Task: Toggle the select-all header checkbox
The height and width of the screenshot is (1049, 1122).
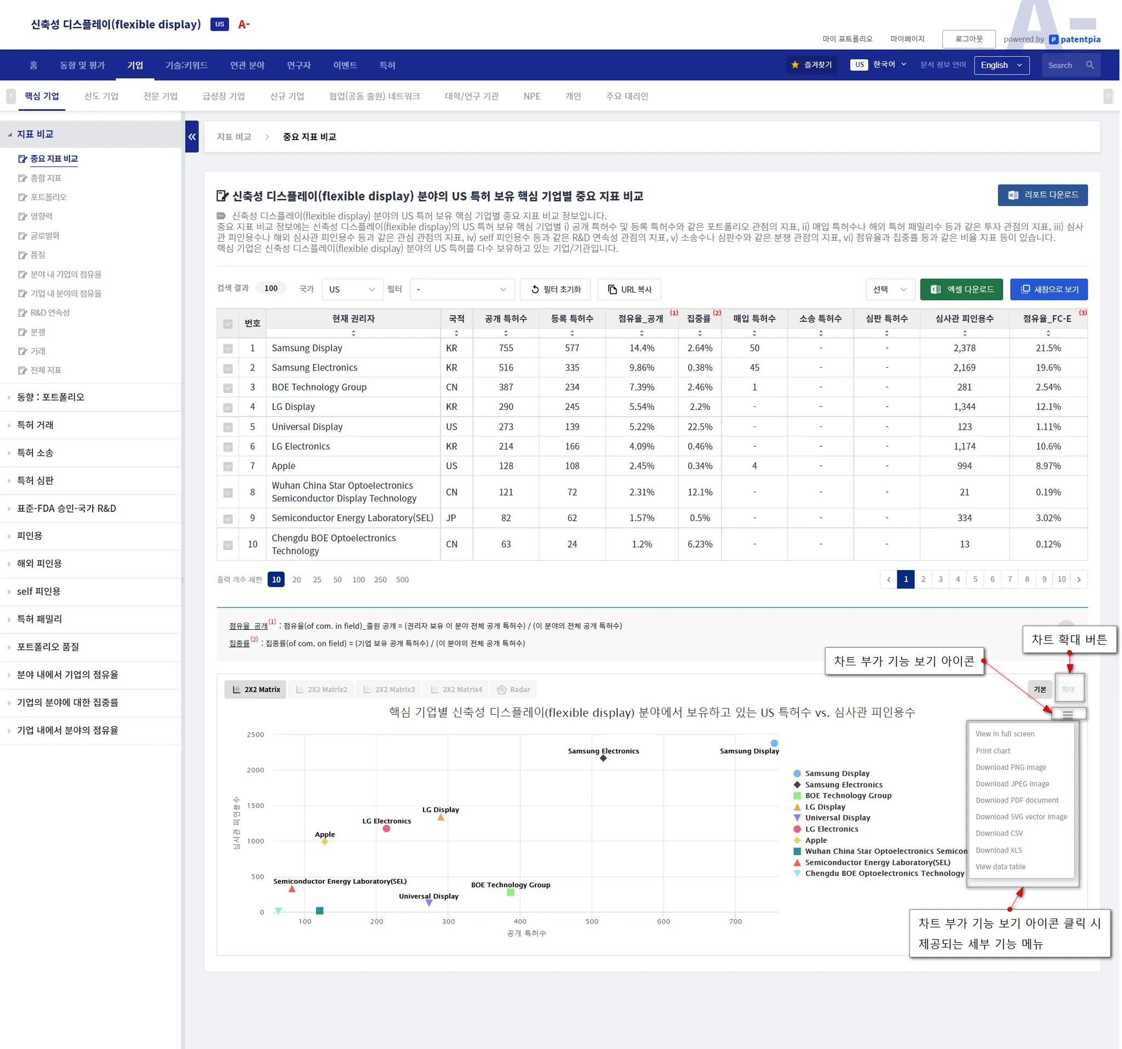Action: (x=228, y=324)
